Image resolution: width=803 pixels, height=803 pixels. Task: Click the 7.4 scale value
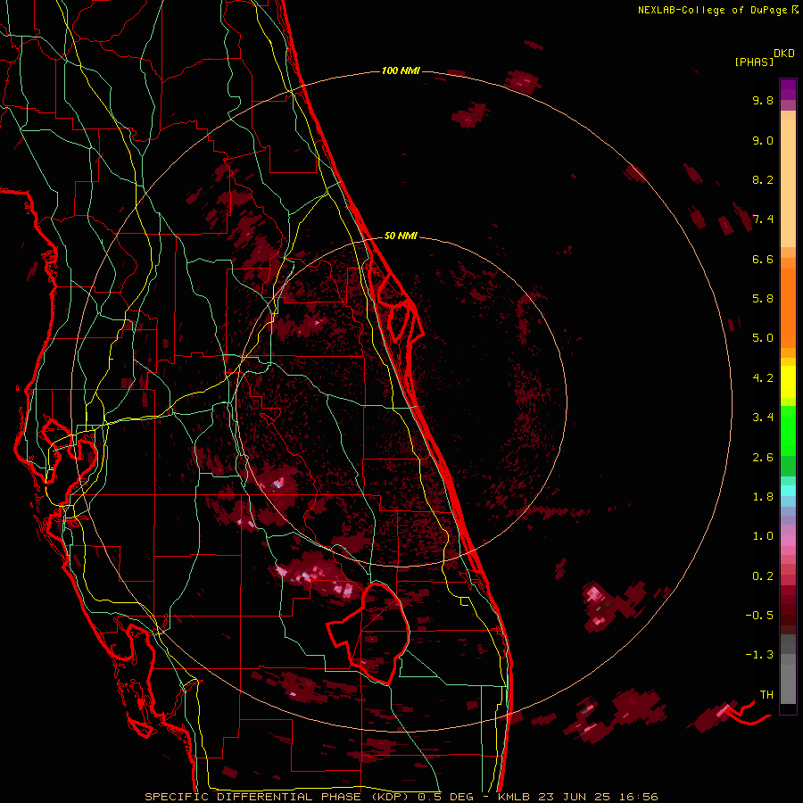point(763,219)
